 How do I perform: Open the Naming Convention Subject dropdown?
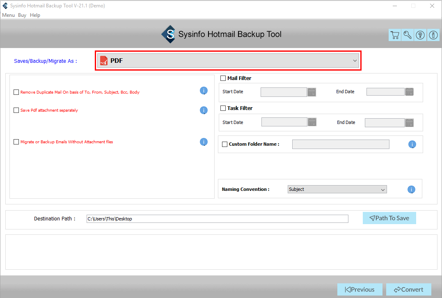click(337, 190)
